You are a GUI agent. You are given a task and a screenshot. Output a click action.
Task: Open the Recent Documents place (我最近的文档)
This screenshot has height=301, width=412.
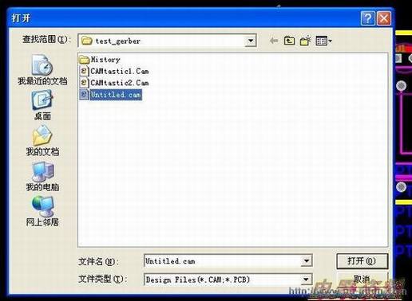[42, 70]
